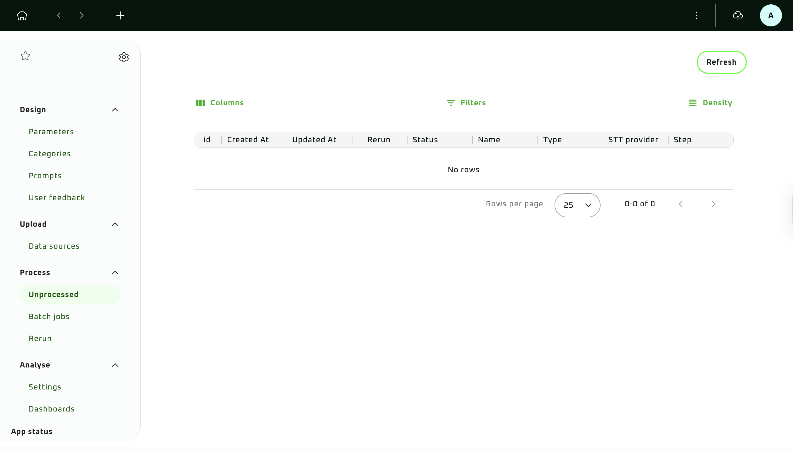Image resolution: width=793 pixels, height=450 pixels.
Task: Go back with left arrow icon
Action: (x=59, y=15)
